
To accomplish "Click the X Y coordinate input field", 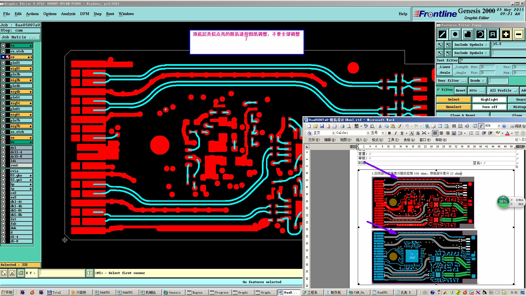I will 62,273.
